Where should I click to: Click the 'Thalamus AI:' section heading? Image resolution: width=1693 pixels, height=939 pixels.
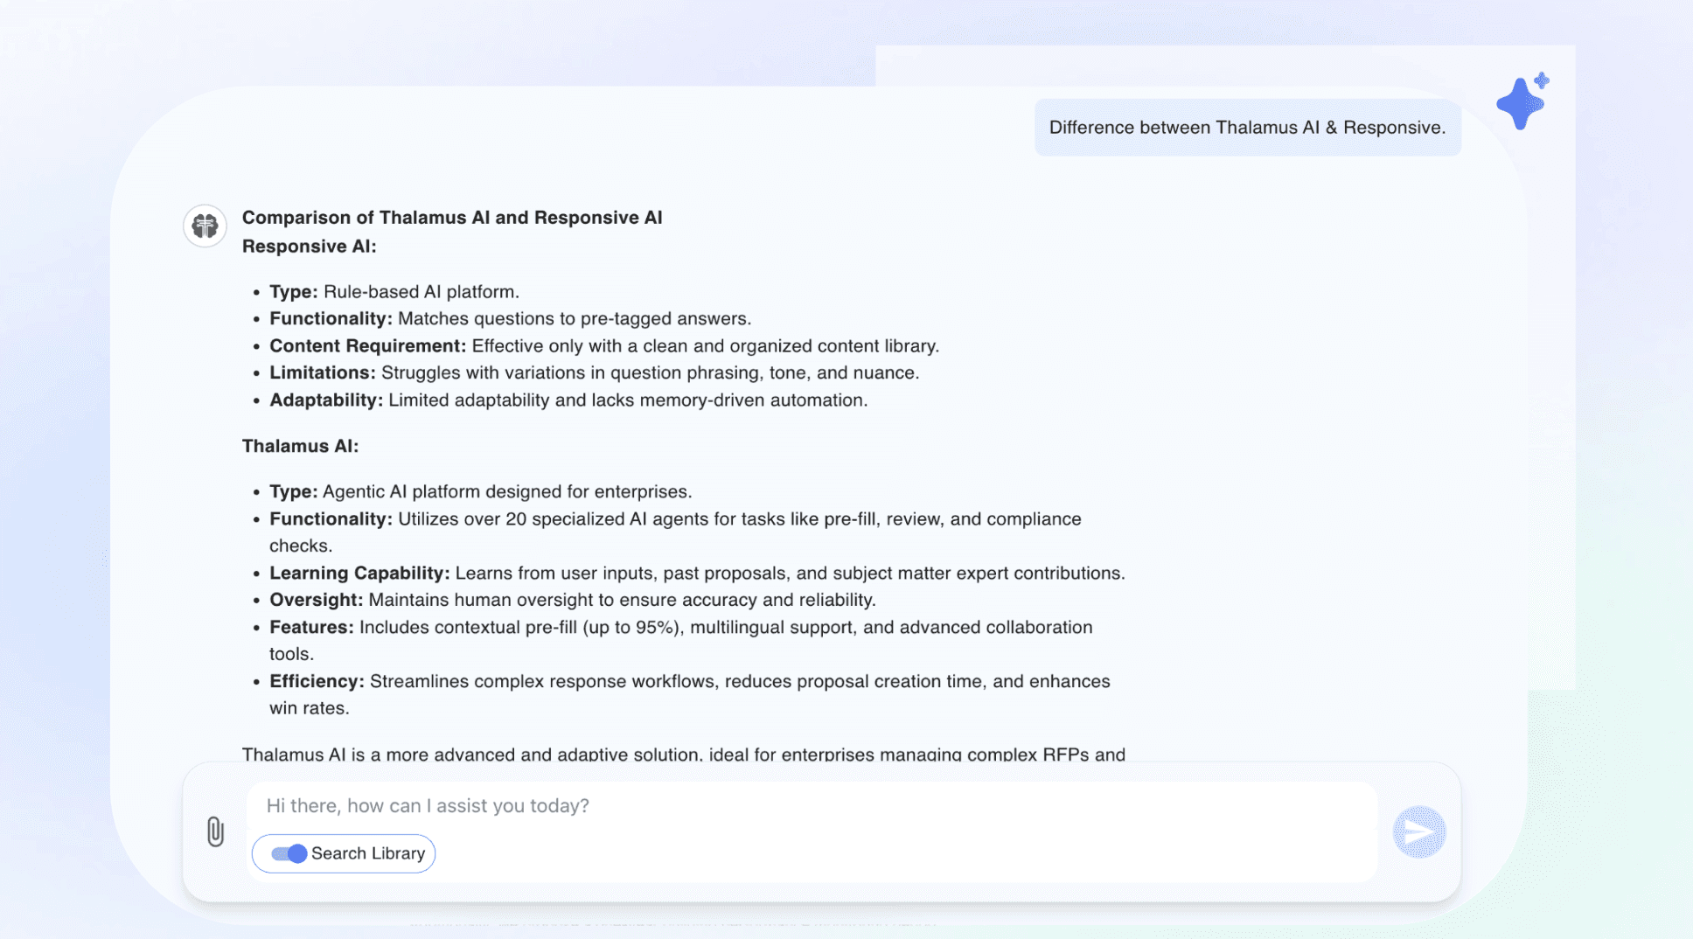point(300,446)
